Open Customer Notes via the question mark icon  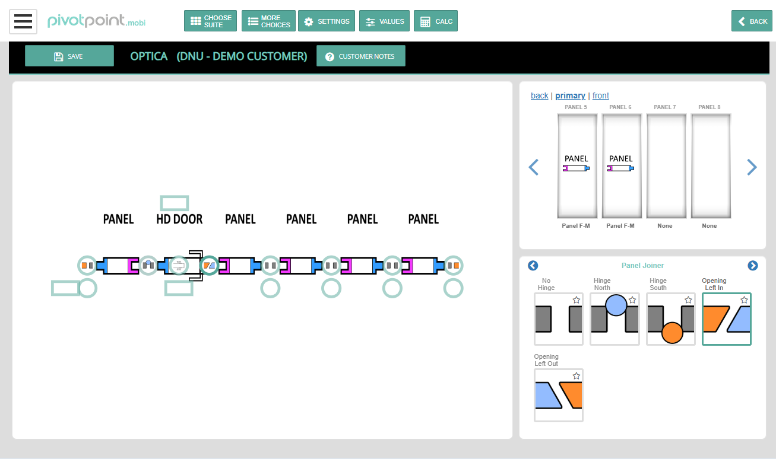pyautogui.click(x=331, y=55)
